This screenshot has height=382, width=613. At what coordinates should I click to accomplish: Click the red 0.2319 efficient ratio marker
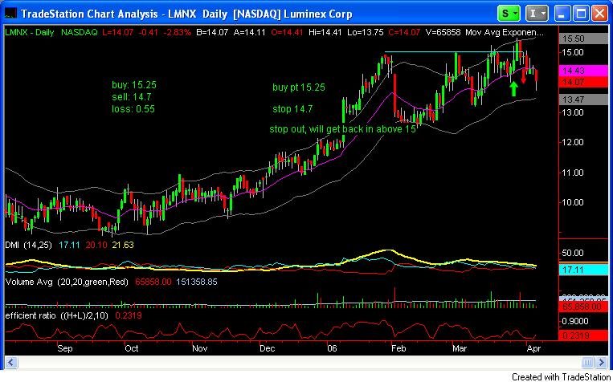tap(584, 335)
